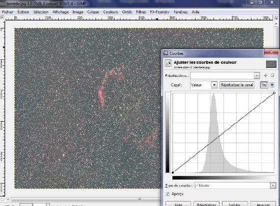Open the Outils menu

point(127,12)
